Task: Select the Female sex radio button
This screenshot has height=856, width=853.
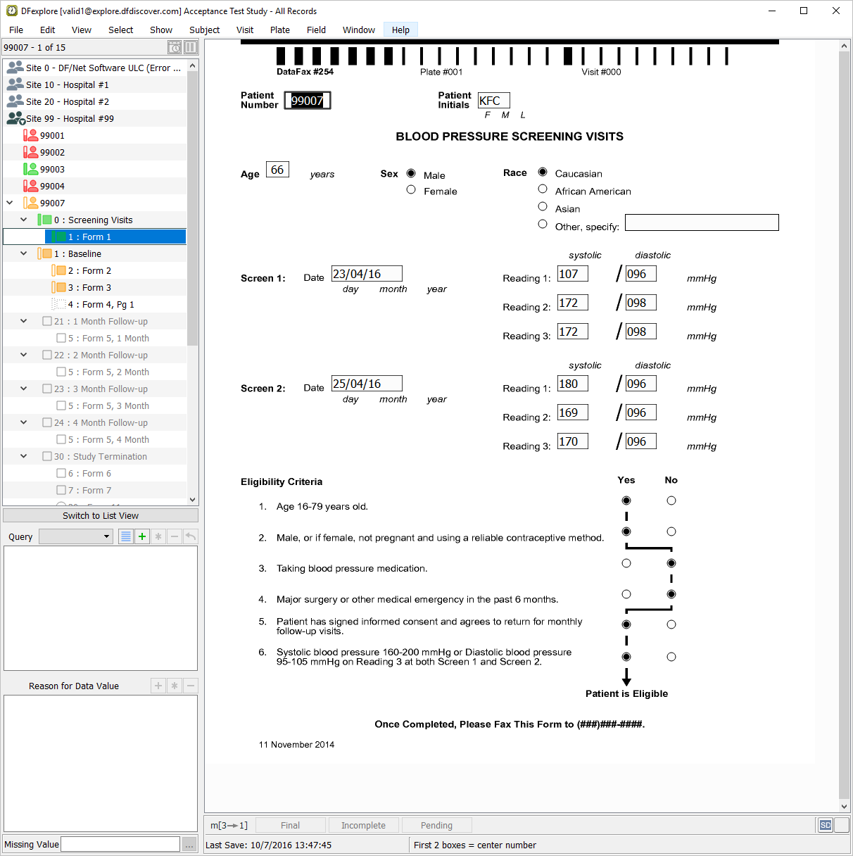Action: click(411, 190)
